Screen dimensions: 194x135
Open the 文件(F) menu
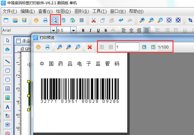click(x=10, y=12)
